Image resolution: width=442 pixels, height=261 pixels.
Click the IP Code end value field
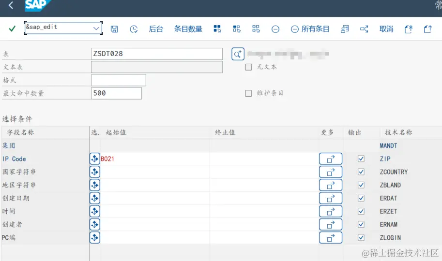click(264, 159)
